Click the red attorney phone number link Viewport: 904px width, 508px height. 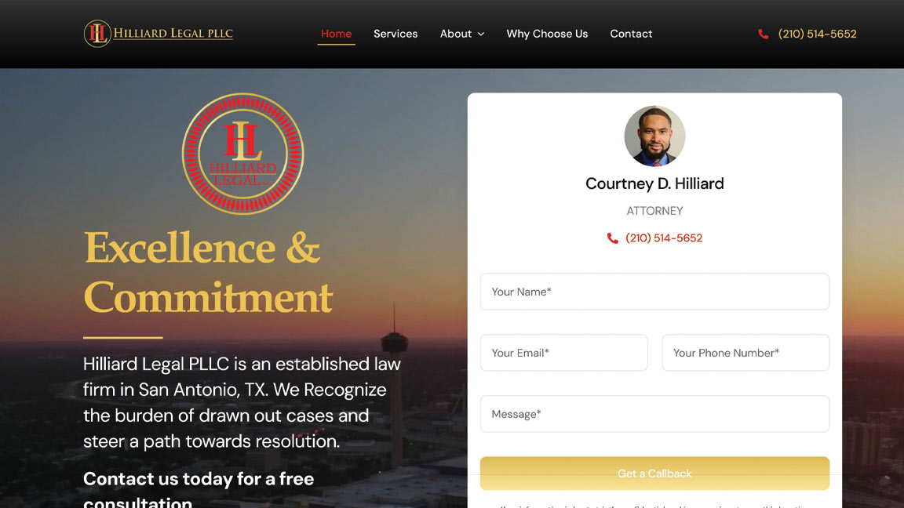click(x=664, y=238)
